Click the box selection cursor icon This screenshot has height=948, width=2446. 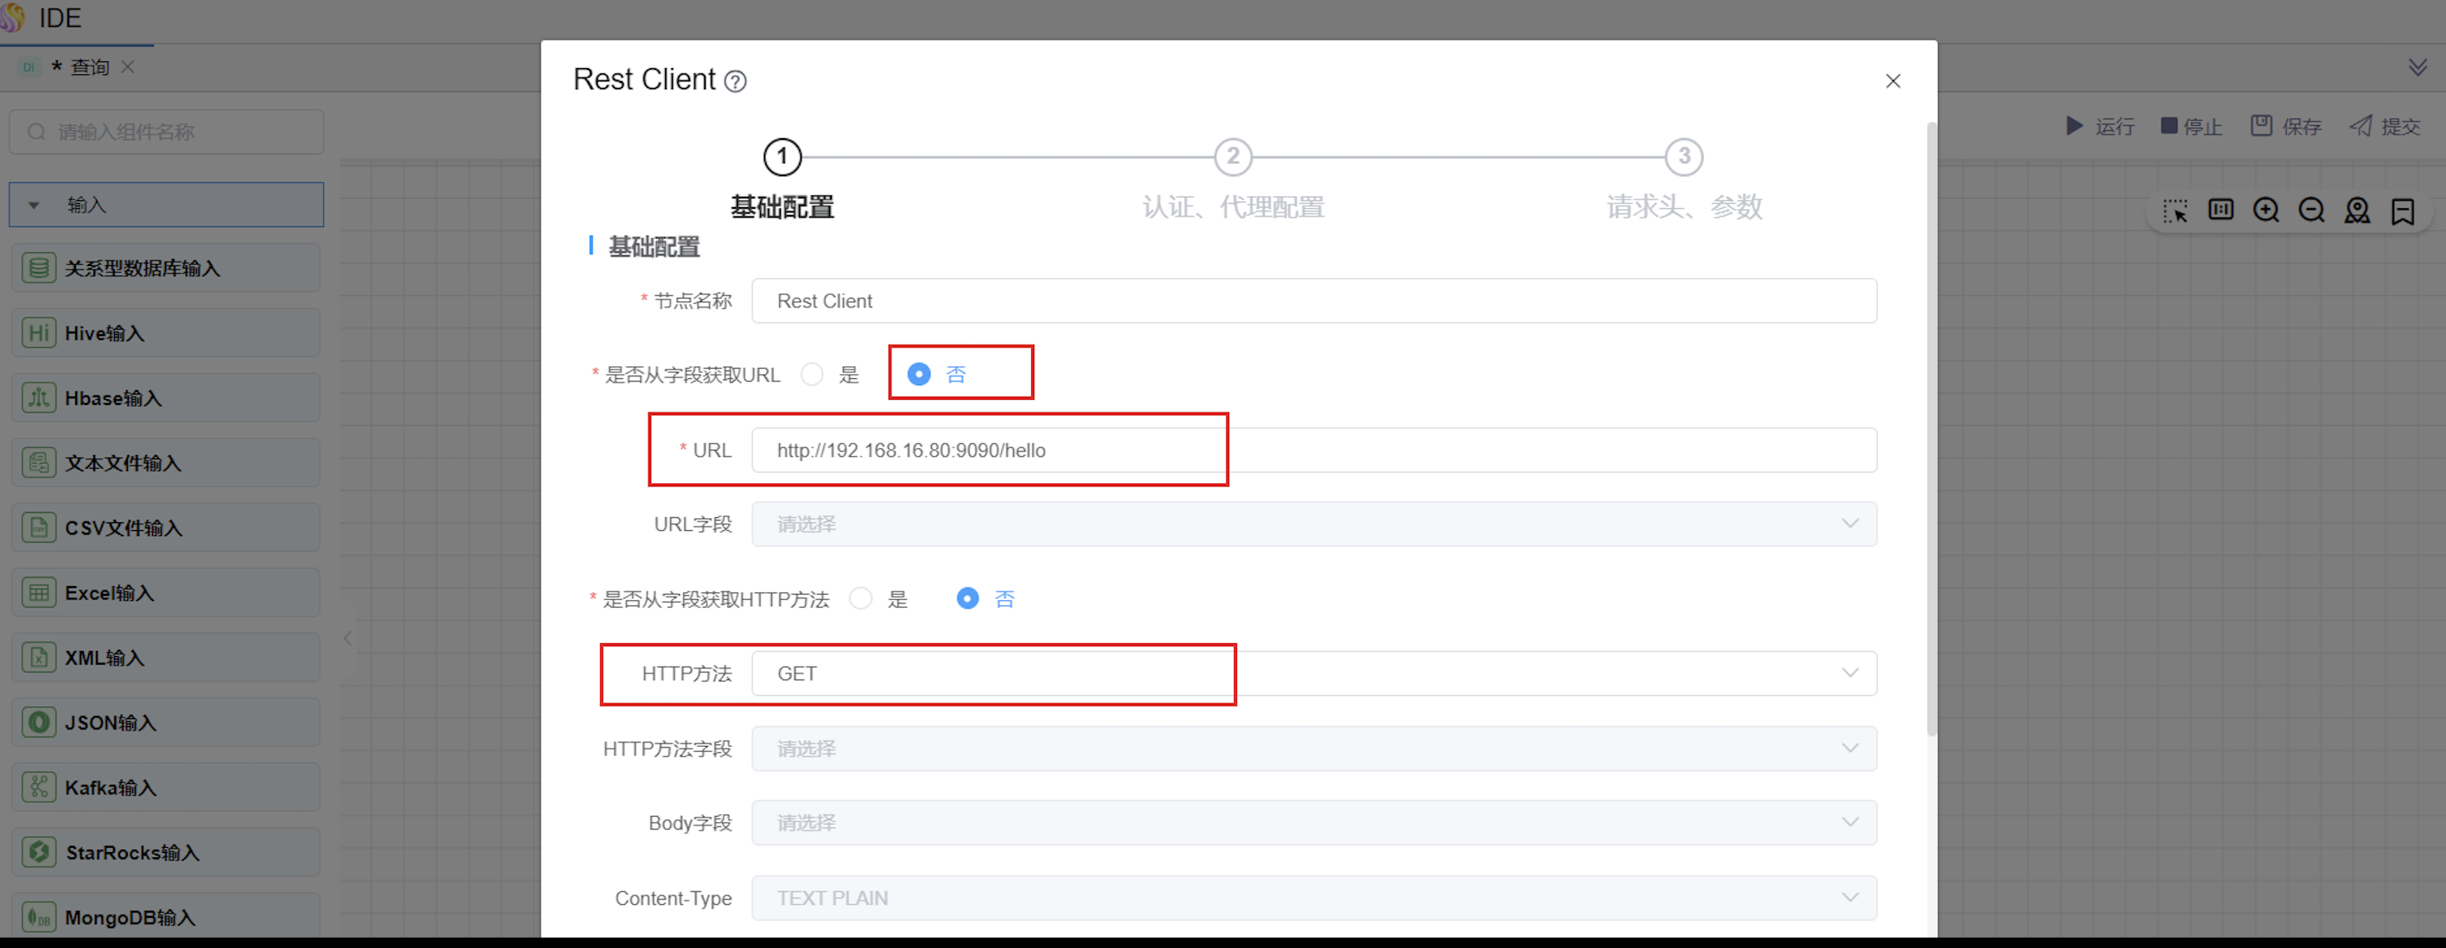tap(2175, 210)
